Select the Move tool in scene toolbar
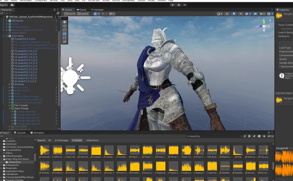Screen dimensions: 293x181 point(65,26)
